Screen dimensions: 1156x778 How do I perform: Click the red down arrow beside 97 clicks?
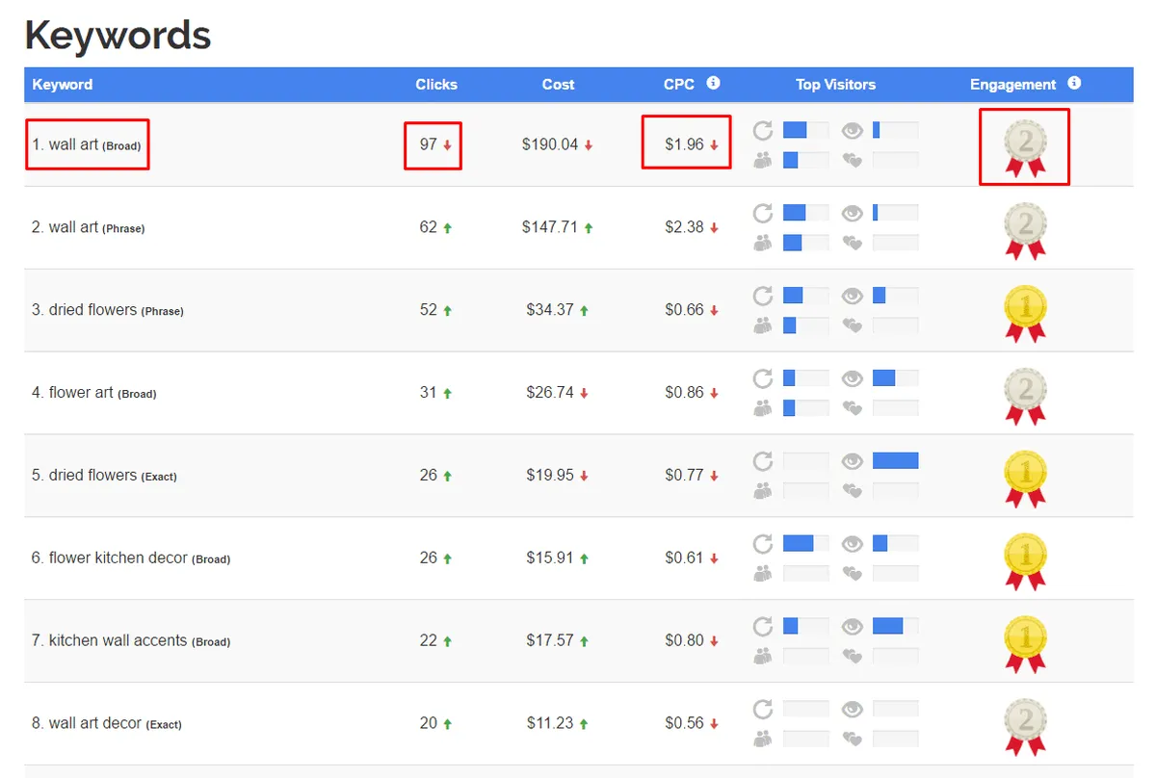[447, 145]
